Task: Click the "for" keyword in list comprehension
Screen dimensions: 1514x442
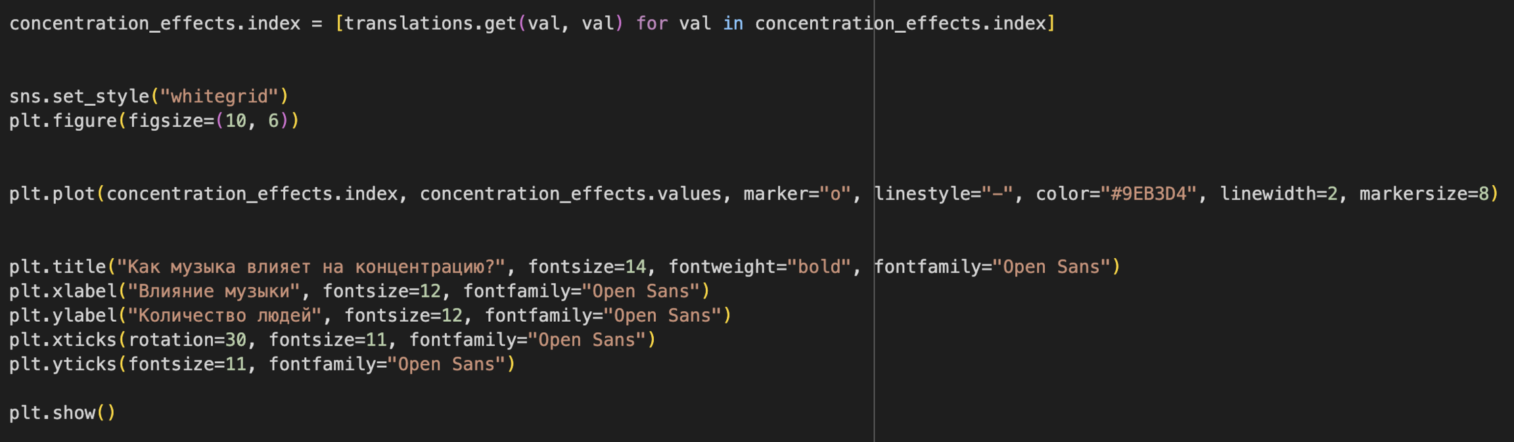Action: (x=651, y=24)
